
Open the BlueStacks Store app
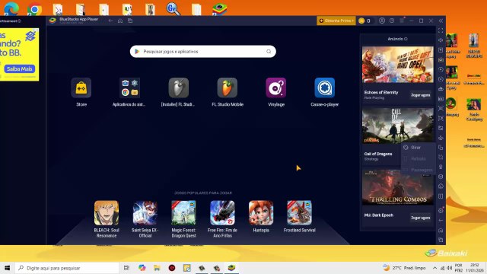pos(81,88)
